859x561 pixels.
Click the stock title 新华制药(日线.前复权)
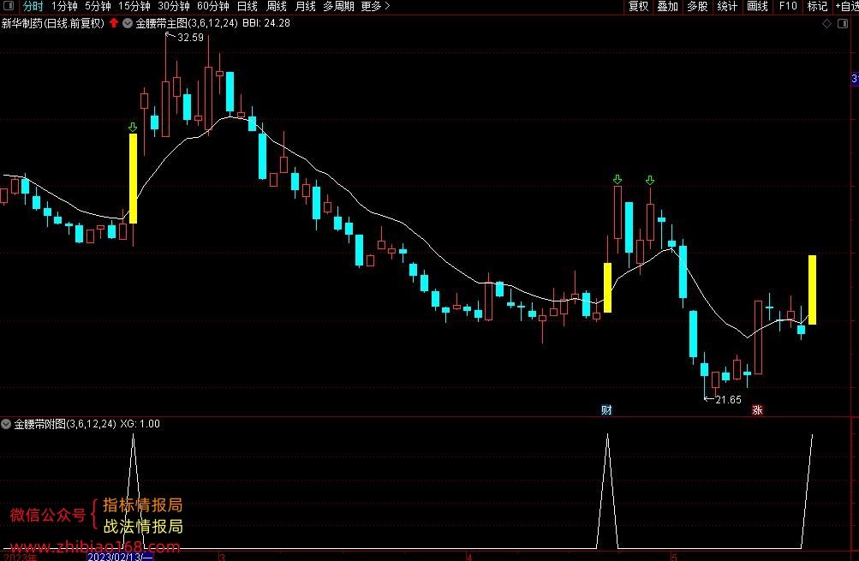52,23
